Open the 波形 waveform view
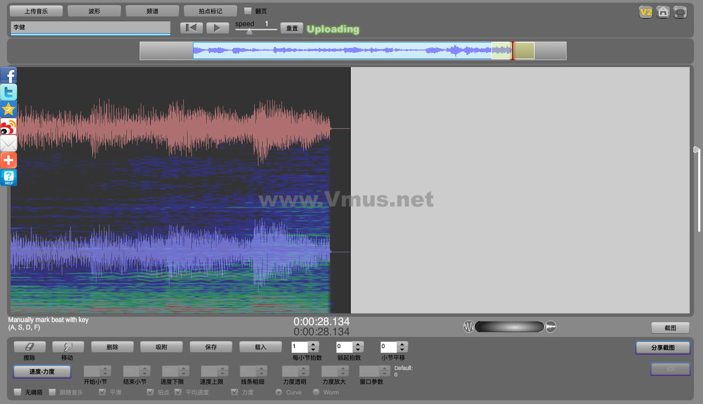This screenshot has height=404, width=703. click(94, 11)
